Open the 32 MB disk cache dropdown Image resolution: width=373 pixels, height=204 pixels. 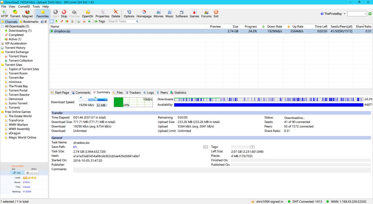tap(101, 105)
